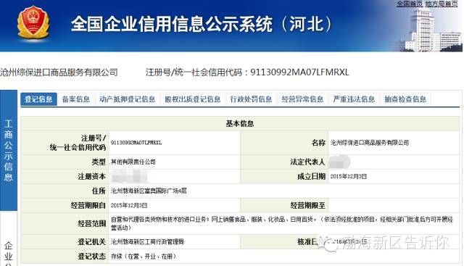The height and width of the screenshot is (266, 464).
Task: Select the 工商公示信息 side tab
Action: click(x=8, y=150)
